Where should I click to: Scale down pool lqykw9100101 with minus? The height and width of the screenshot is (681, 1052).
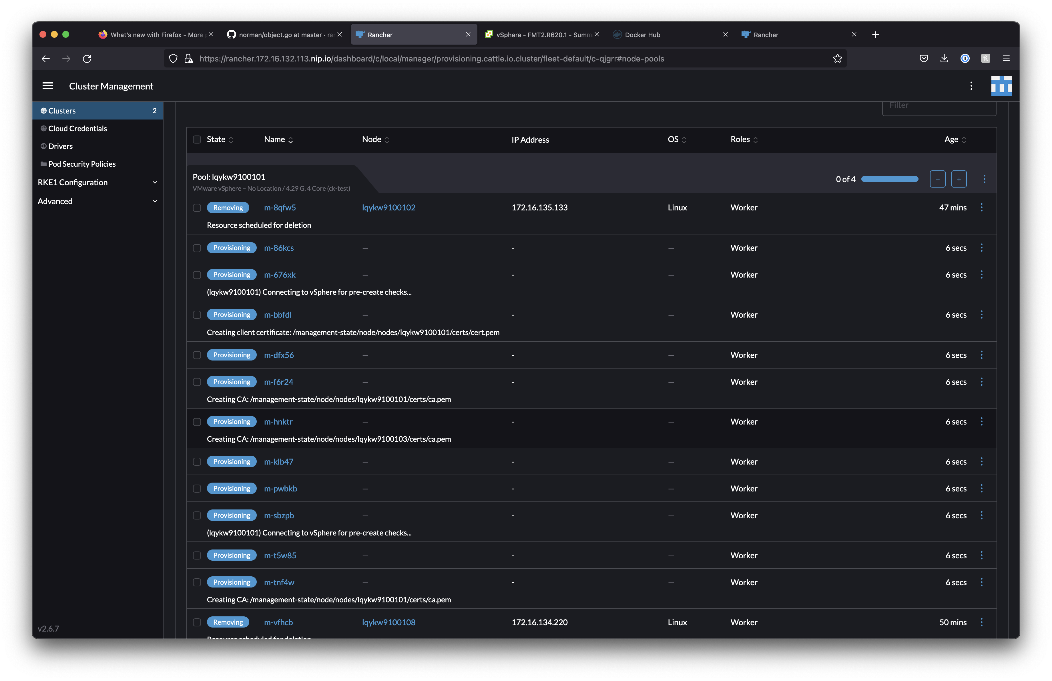pos(938,179)
